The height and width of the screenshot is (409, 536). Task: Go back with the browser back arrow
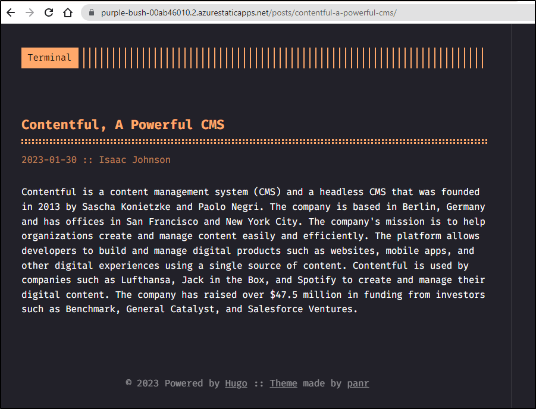coord(11,12)
